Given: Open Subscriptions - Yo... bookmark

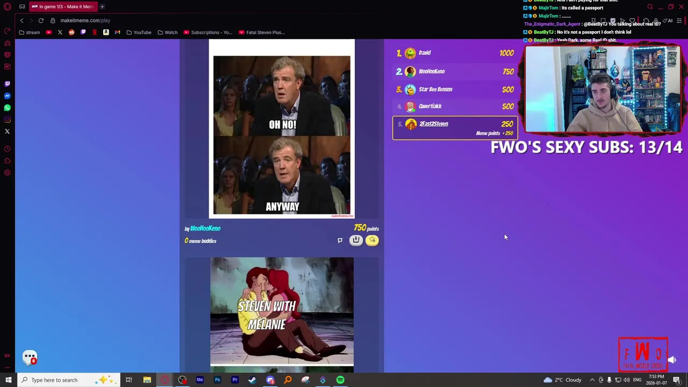Looking at the screenshot, I should point(208,32).
